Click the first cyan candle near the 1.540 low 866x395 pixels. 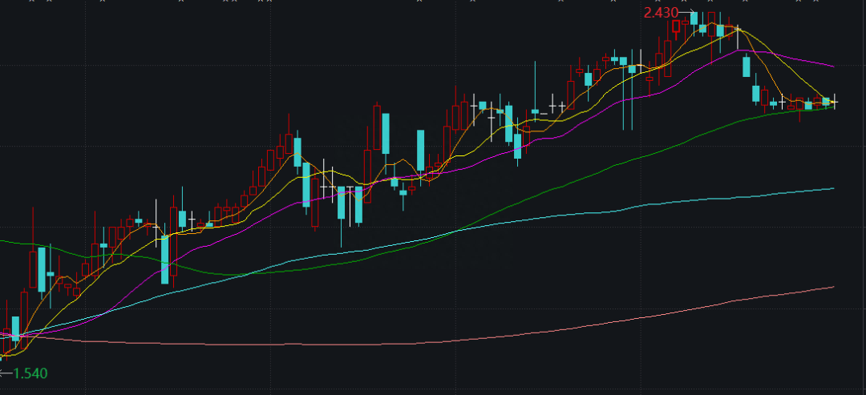(x=14, y=328)
